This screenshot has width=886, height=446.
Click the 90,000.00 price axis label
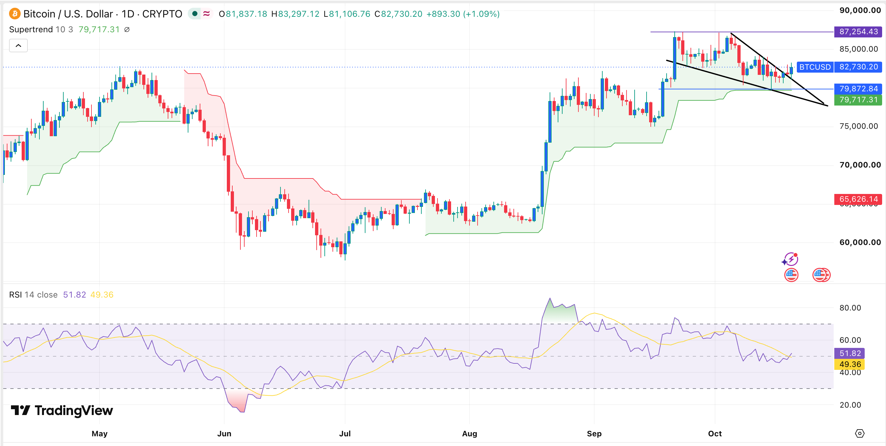(x=860, y=10)
